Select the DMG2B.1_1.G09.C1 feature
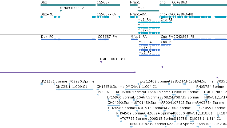Viewport: 227px width, 128px height. click(75, 90)
